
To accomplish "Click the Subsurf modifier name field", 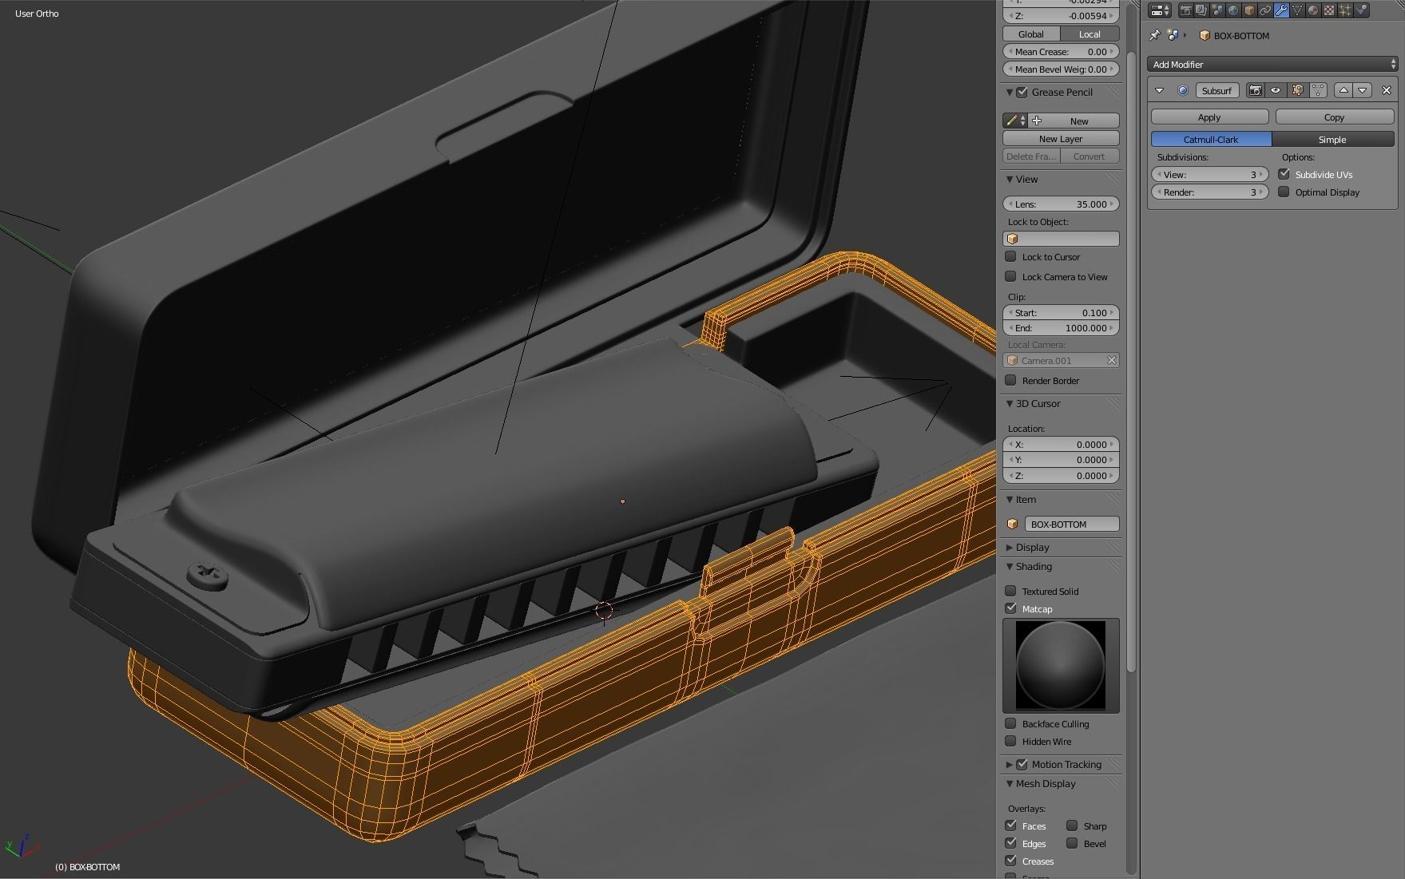I will 1216,90.
